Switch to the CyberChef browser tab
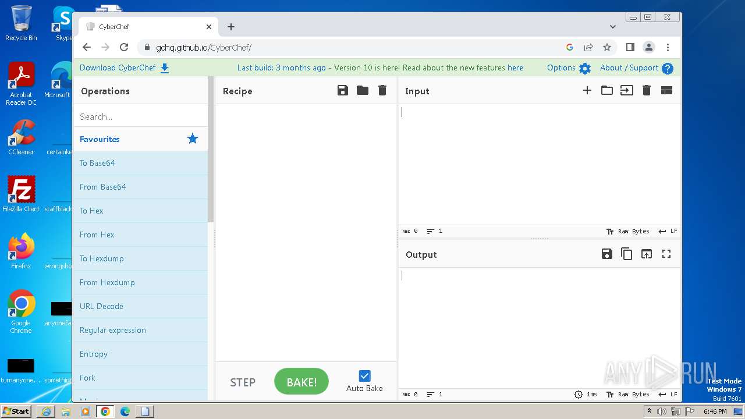 (x=148, y=27)
